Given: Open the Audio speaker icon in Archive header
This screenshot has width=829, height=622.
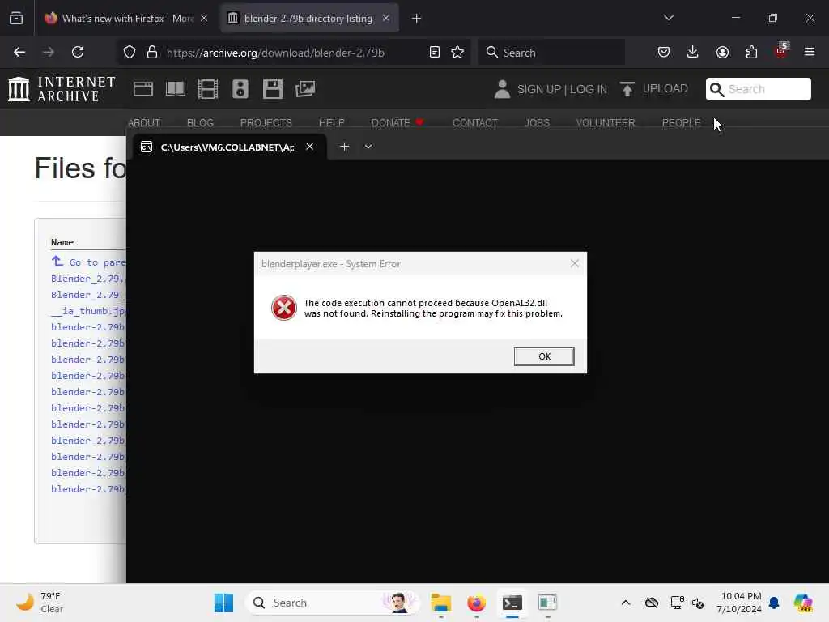Looking at the screenshot, I should click(x=240, y=89).
